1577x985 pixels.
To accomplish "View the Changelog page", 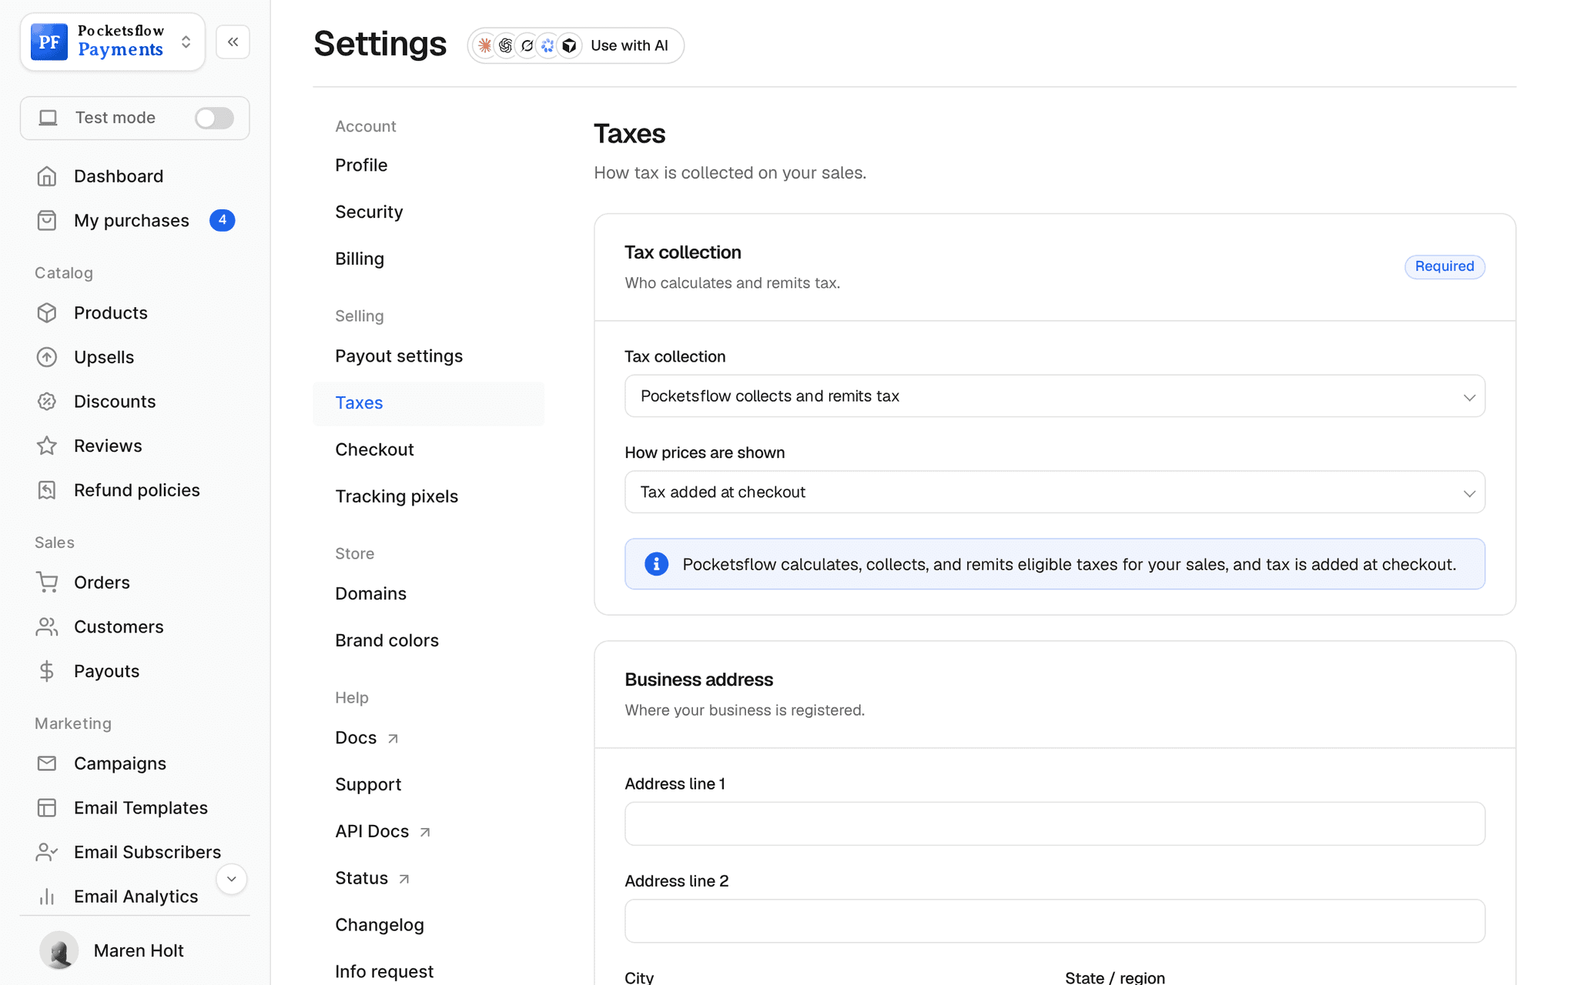I will click(x=380, y=926).
